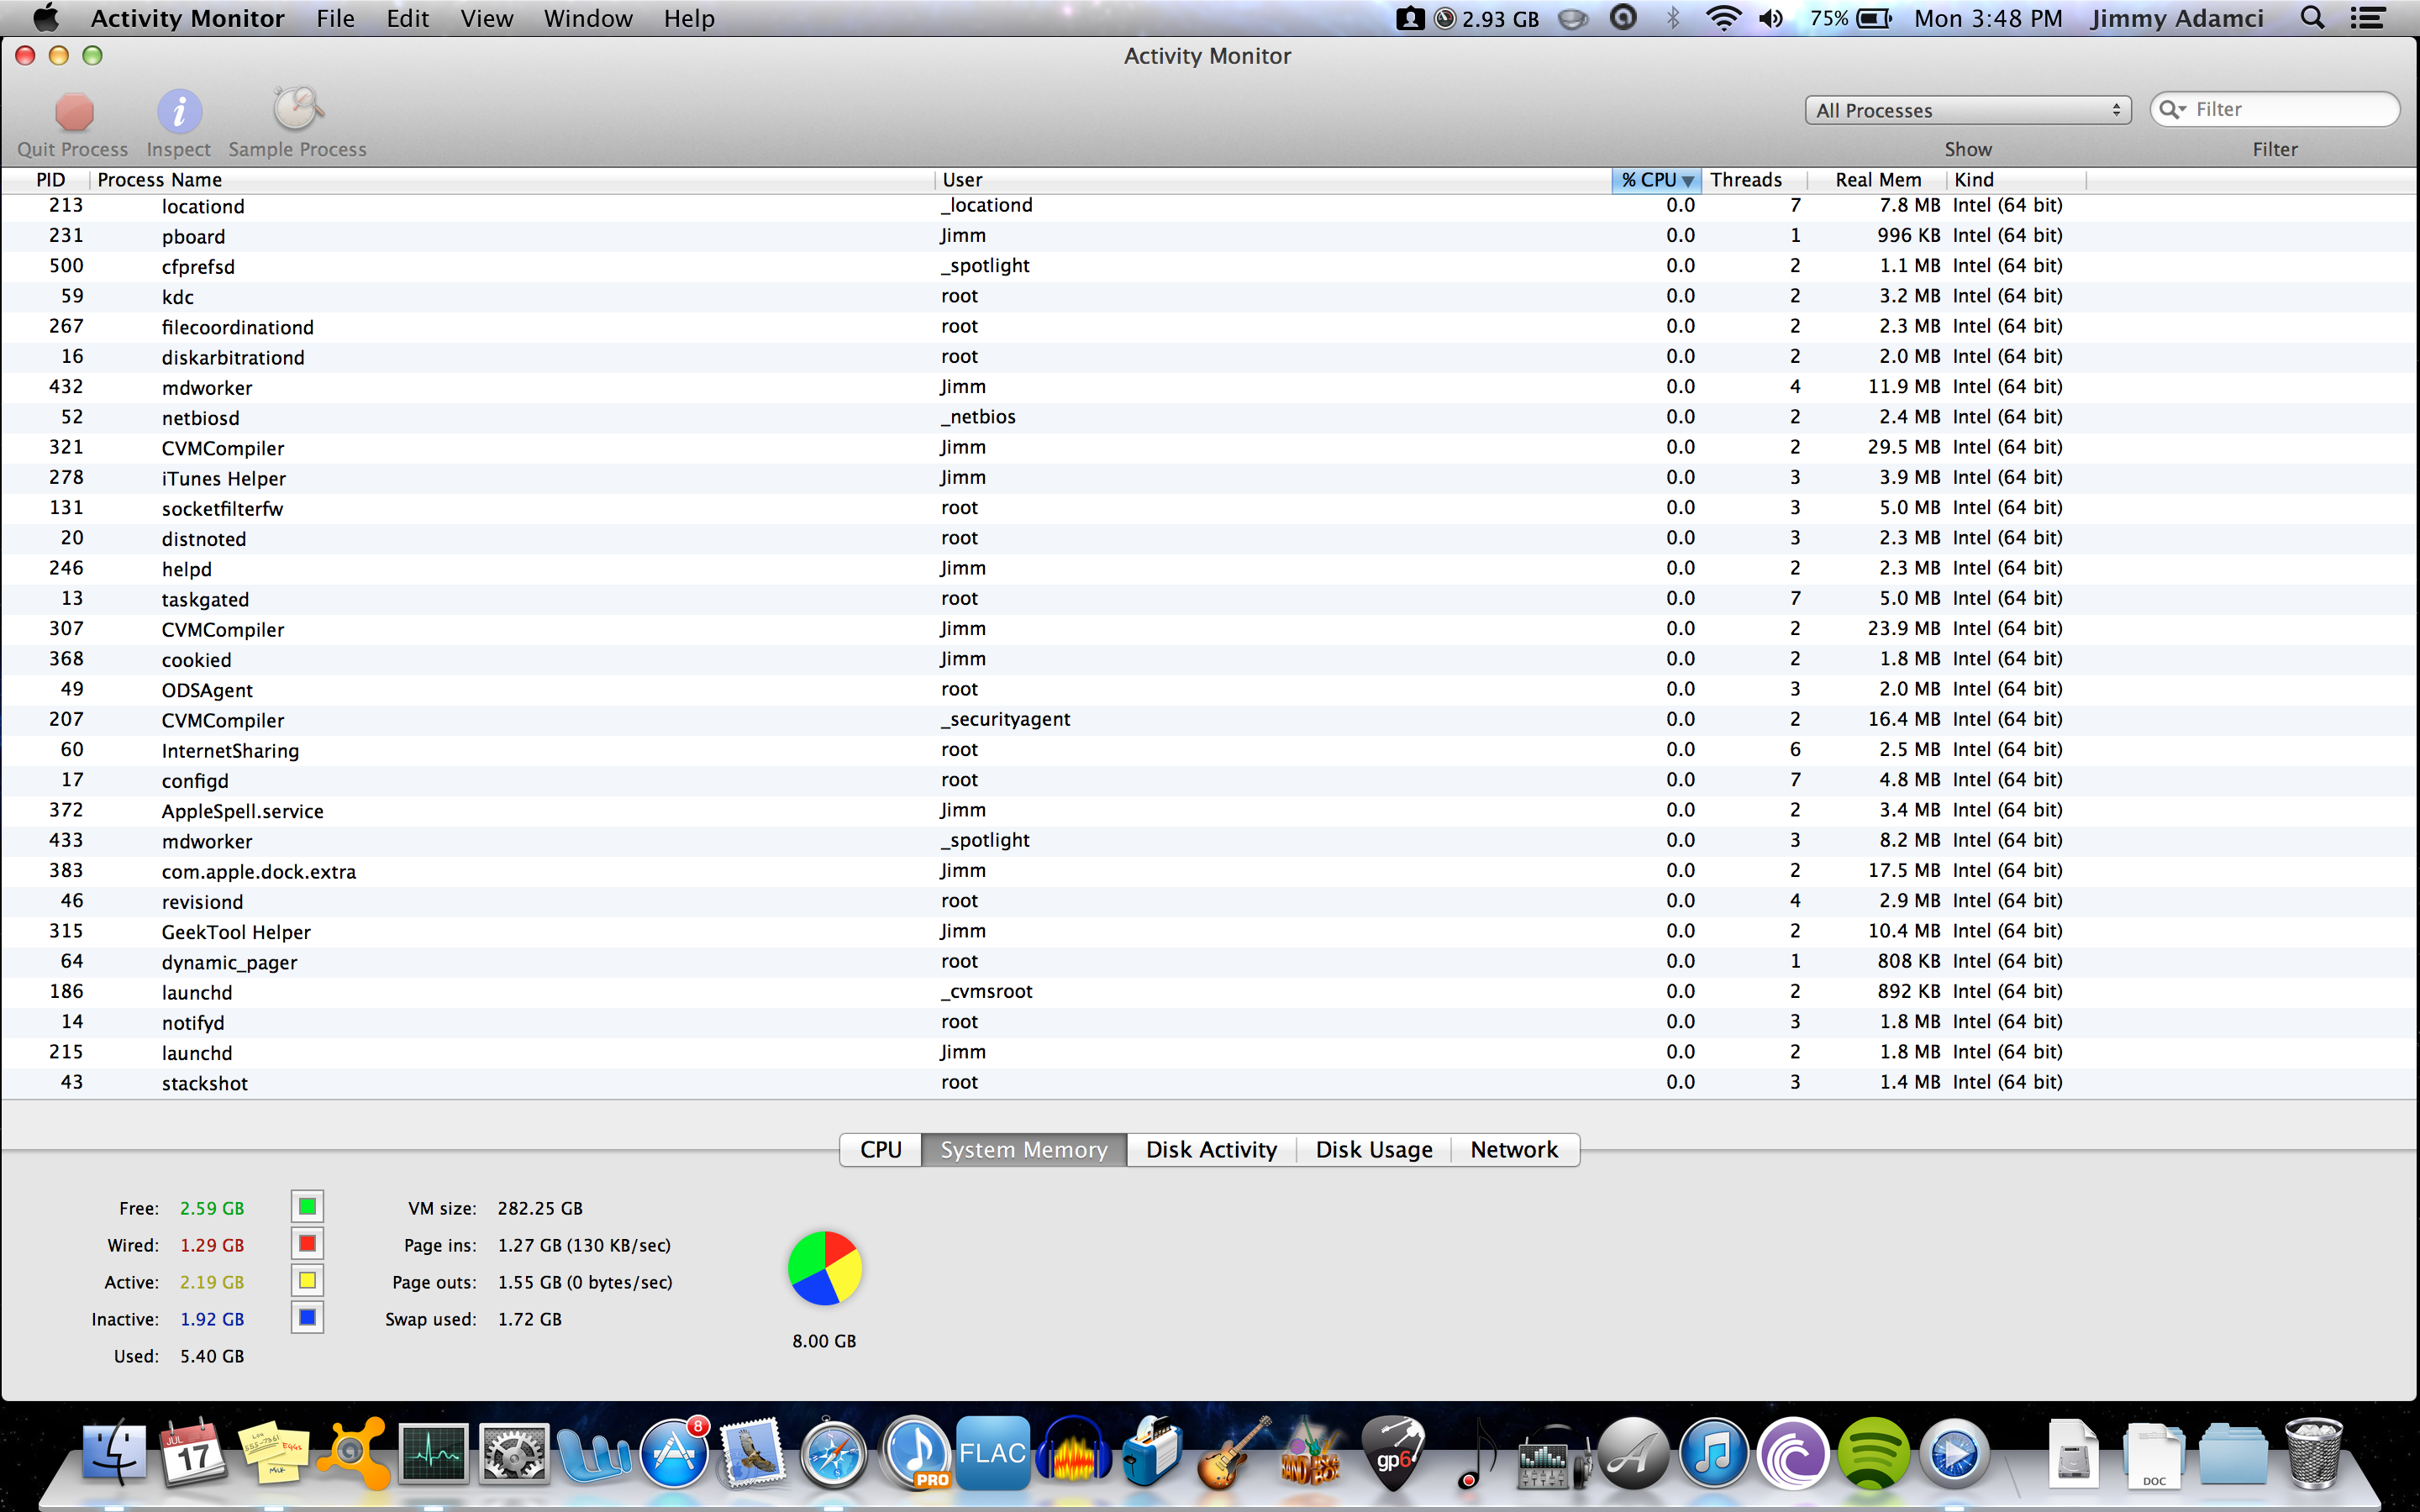Sort by the Process Name column header

[x=513, y=180]
